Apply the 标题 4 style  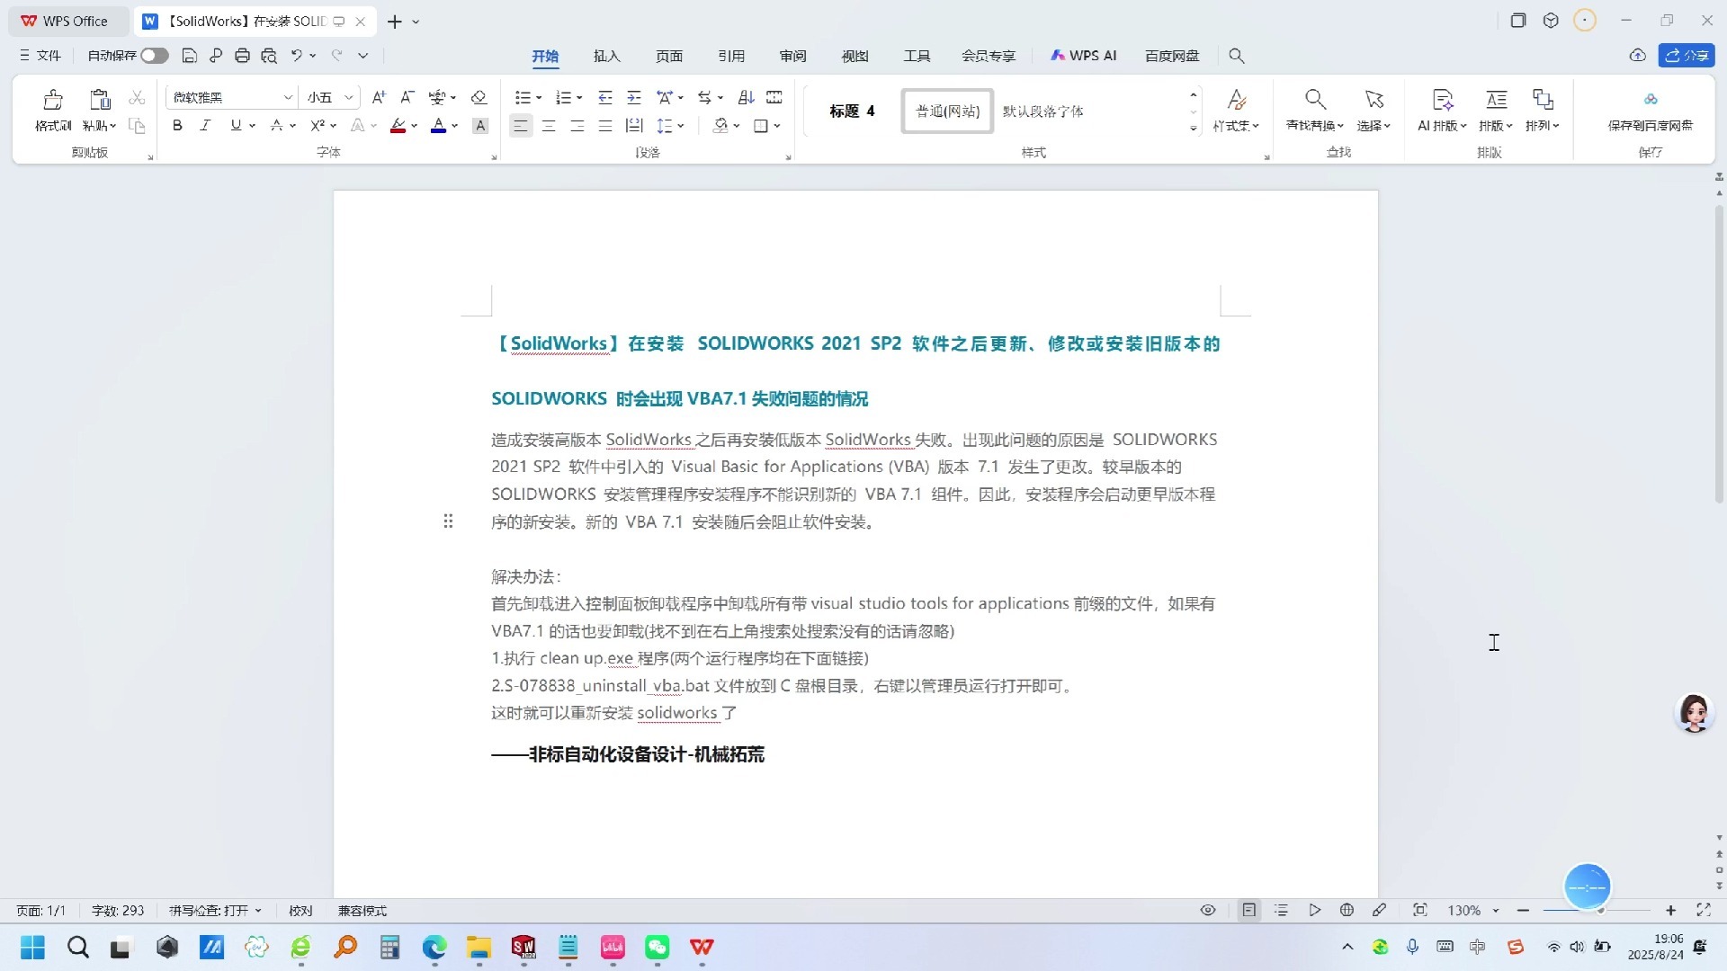(x=852, y=111)
